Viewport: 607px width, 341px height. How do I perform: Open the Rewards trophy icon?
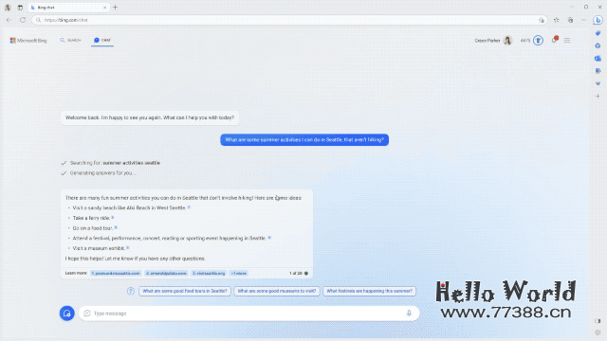click(538, 40)
